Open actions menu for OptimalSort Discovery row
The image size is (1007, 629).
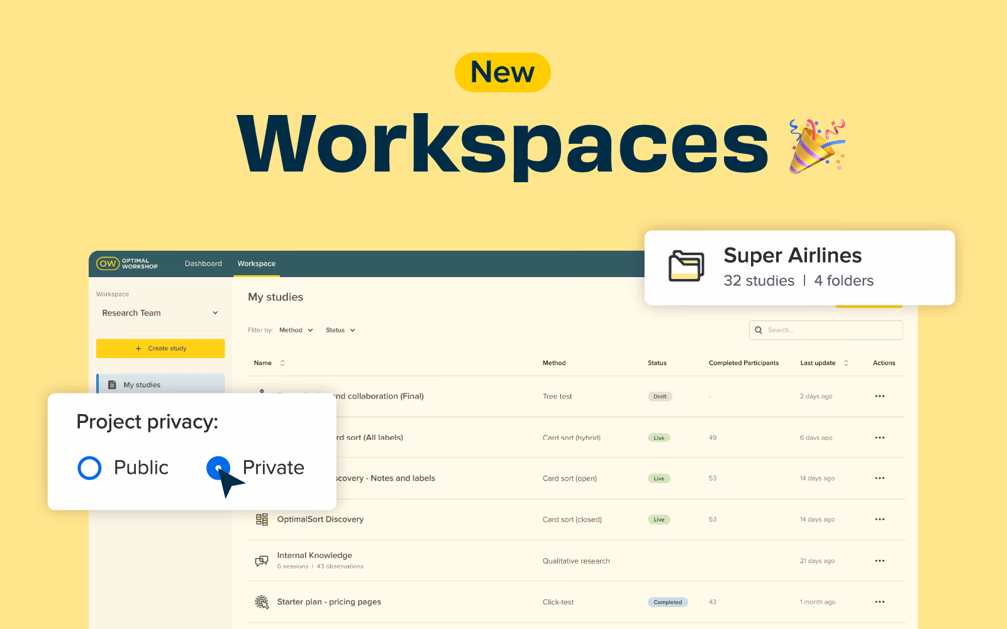[x=879, y=520]
